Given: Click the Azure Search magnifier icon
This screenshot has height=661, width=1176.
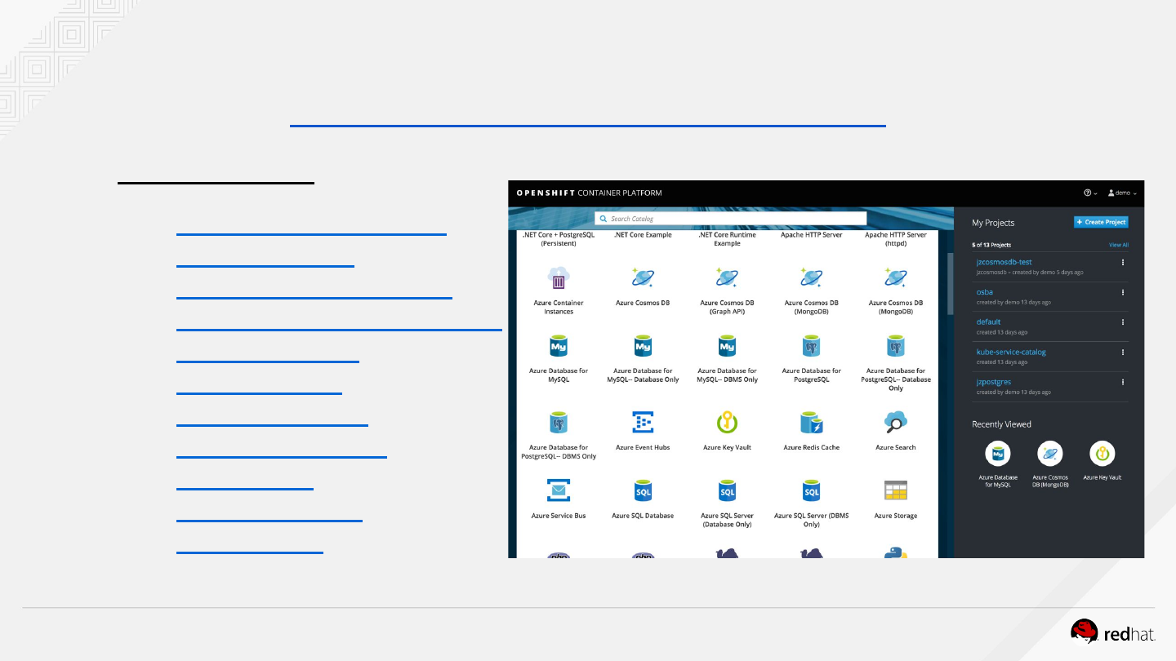Looking at the screenshot, I should click(895, 423).
